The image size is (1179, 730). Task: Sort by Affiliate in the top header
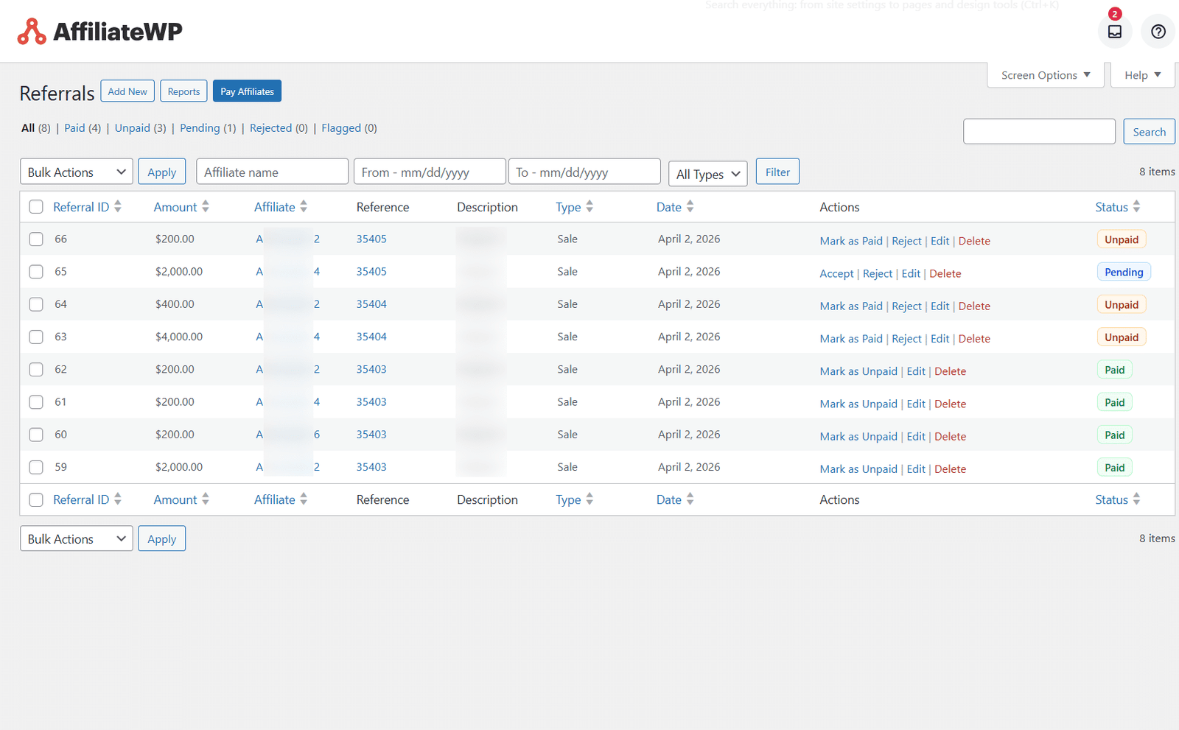[x=281, y=207]
